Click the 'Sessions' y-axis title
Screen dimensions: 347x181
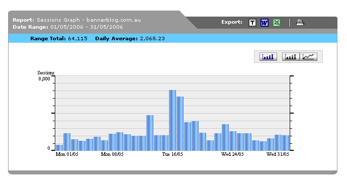pyautogui.click(x=46, y=73)
